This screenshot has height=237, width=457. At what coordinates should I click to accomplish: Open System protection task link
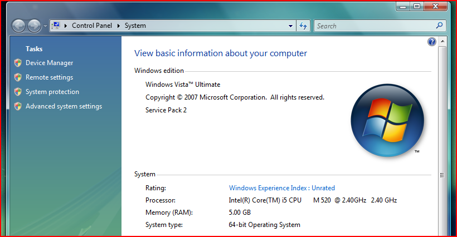coord(52,92)
